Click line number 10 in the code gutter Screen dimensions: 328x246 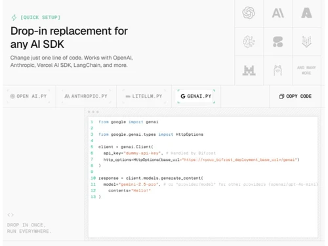coord(93,178)
